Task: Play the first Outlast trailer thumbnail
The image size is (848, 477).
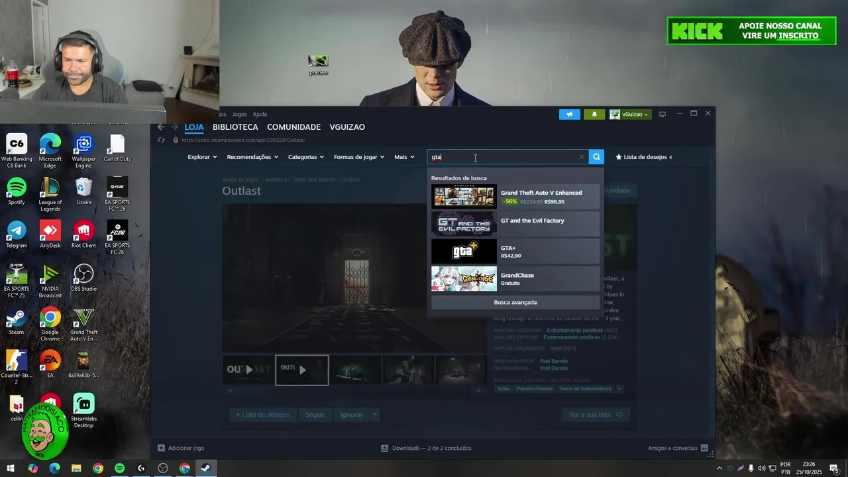Action: [x=248, y=370]
